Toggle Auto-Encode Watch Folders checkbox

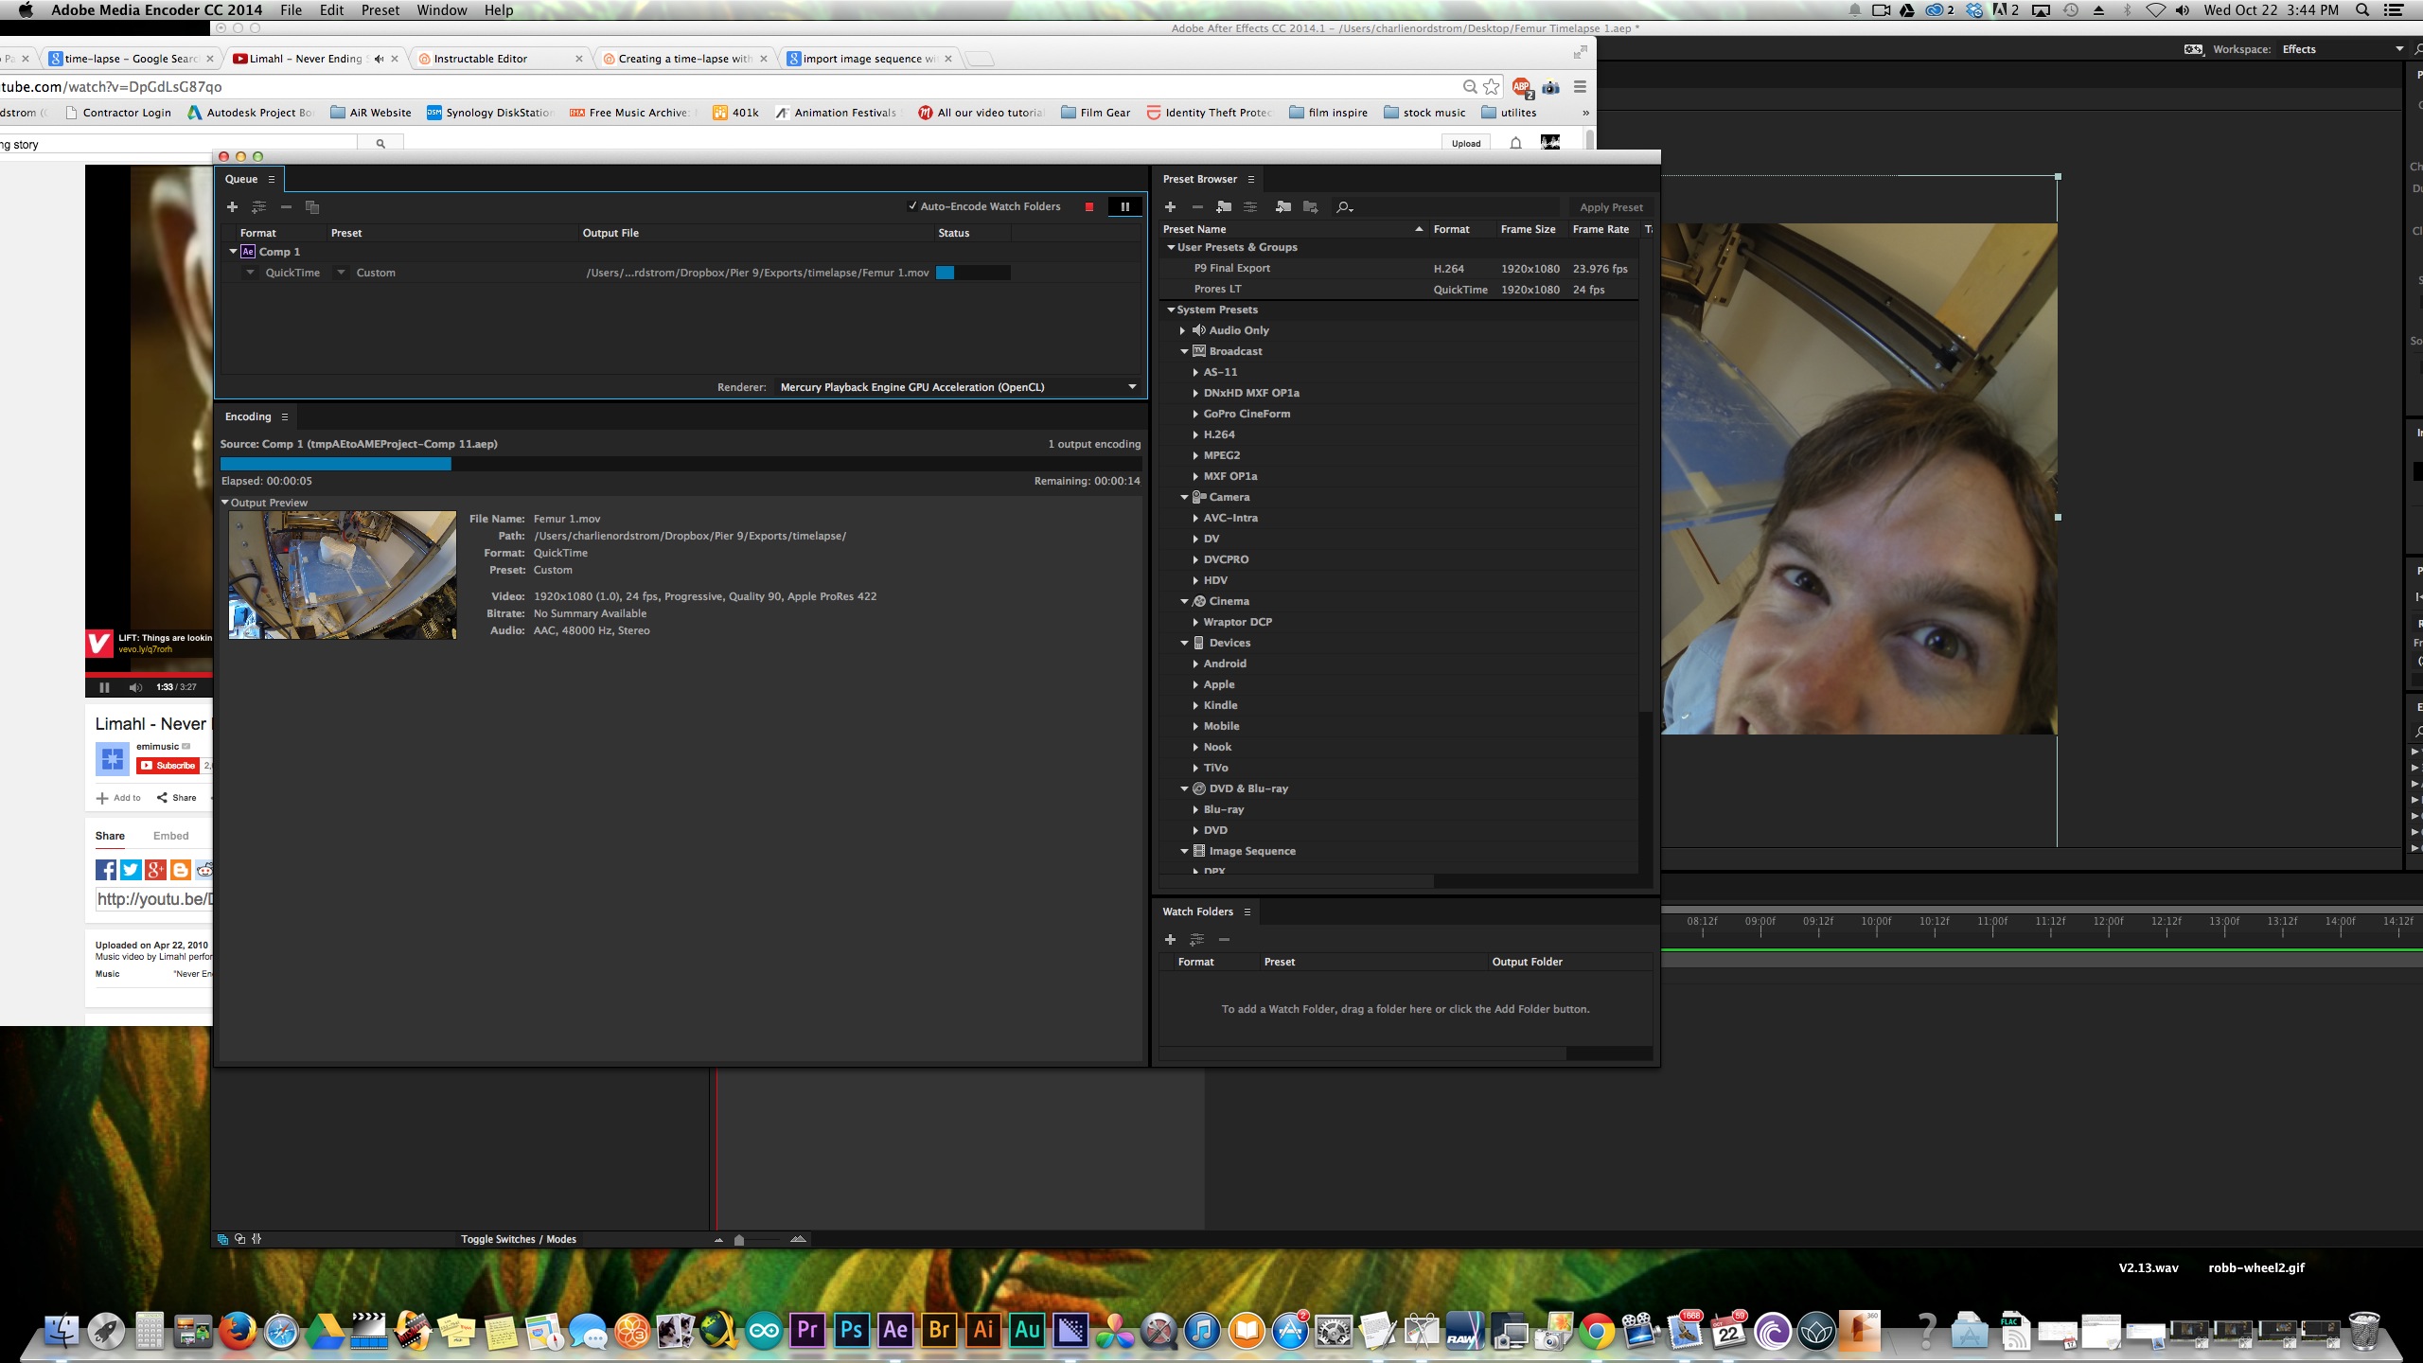pyautogui.click(x=912, y=206)
